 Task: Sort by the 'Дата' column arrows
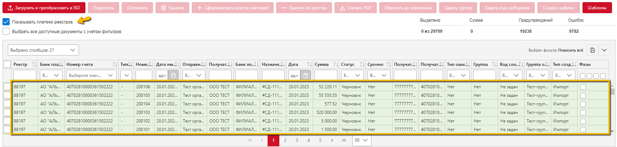point(310,64)
